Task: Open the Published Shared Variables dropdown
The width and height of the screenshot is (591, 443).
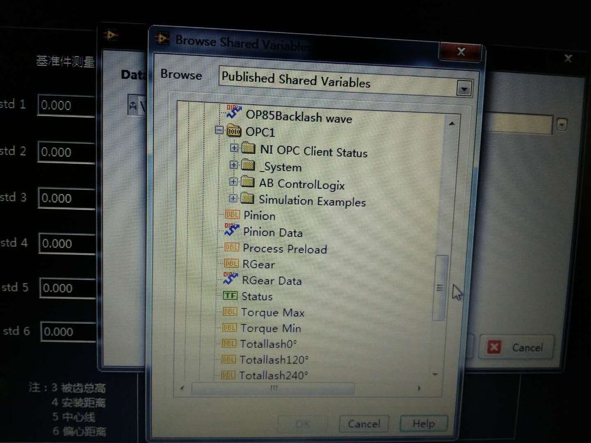Action: pos(464,89)
